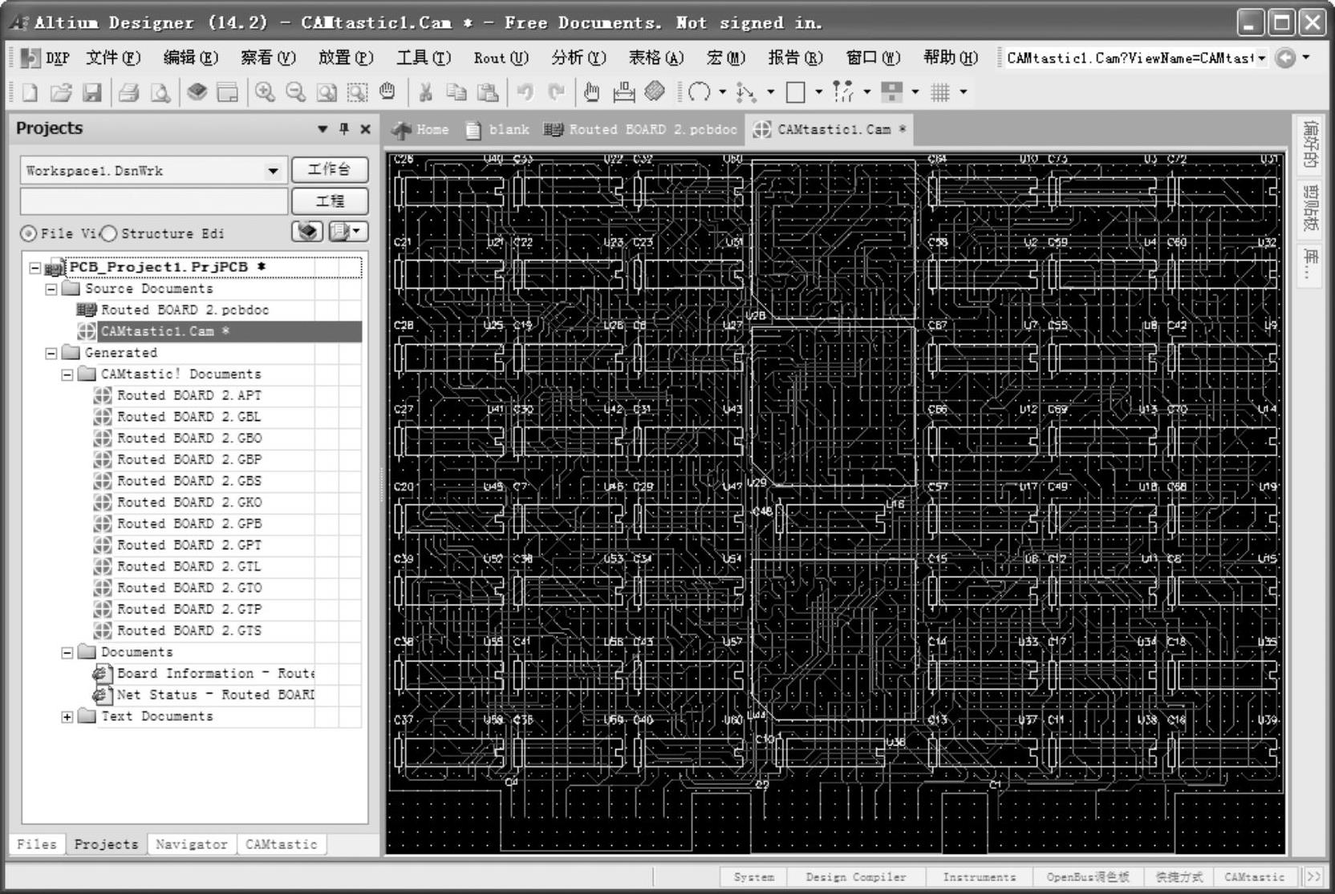Image resolution: width=1335 pixels, height=894 pixels.
Task: Select the arc drawing tool icon
Action: pos(700,93)
